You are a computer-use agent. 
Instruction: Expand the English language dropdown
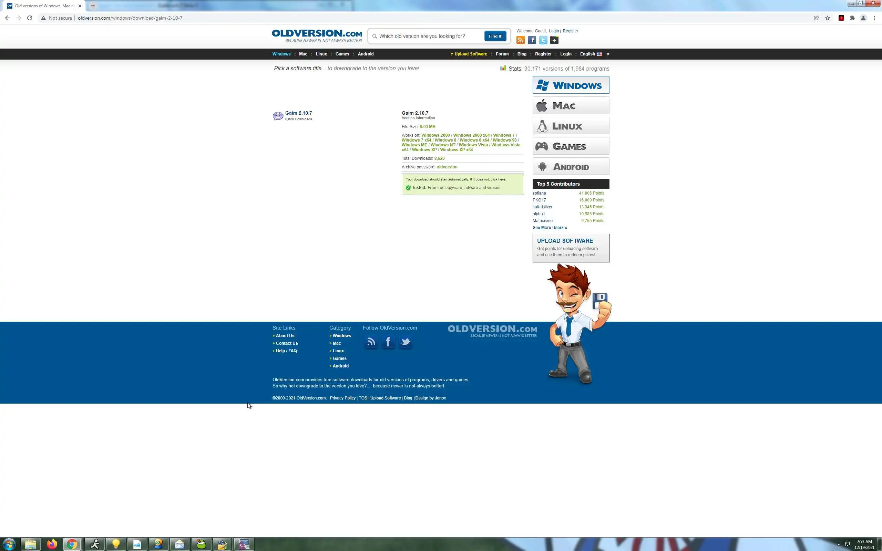point(607,54)
